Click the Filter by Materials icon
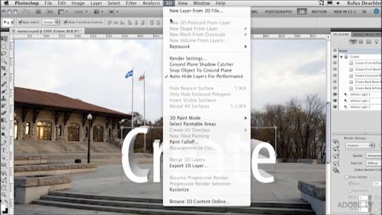Image resolution: width=382 pixels, height=215 pixels. [x=369, y=42]
